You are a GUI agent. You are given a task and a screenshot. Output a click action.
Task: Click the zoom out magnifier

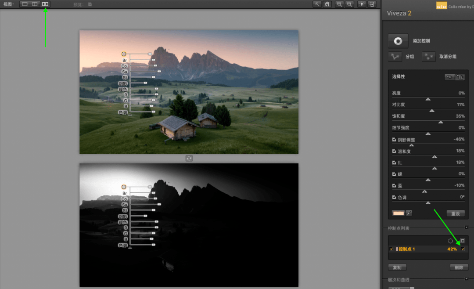(x=349, y=4)
